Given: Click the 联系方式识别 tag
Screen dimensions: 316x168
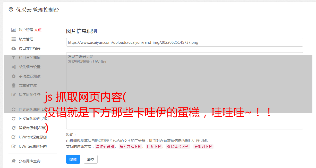Looking at the screenshot, I should coord(130,146).
